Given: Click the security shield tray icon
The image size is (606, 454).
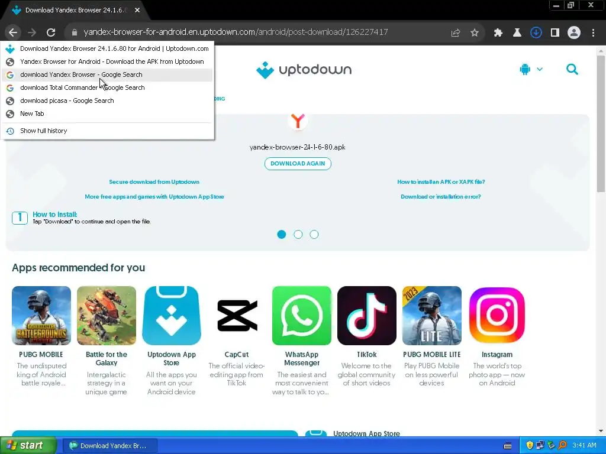Looking at the screenshot, I should [x=530, y=446].
